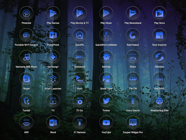Click the "X1 Remote" label text
The width and height of the screenshot is (186, 140).
80,132
